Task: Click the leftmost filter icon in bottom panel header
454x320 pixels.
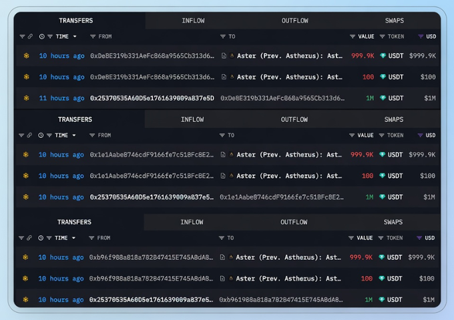Action: [21, 238]
